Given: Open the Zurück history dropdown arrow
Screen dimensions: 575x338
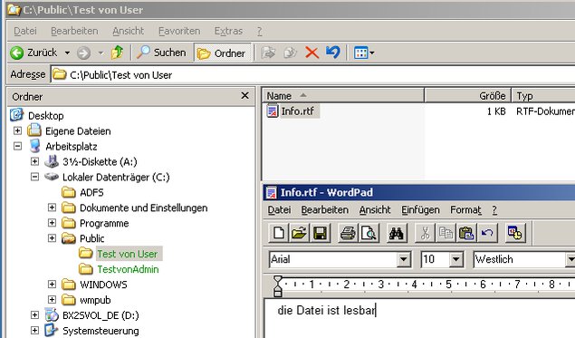Looking at the screenshot, I should coord(67,53).
